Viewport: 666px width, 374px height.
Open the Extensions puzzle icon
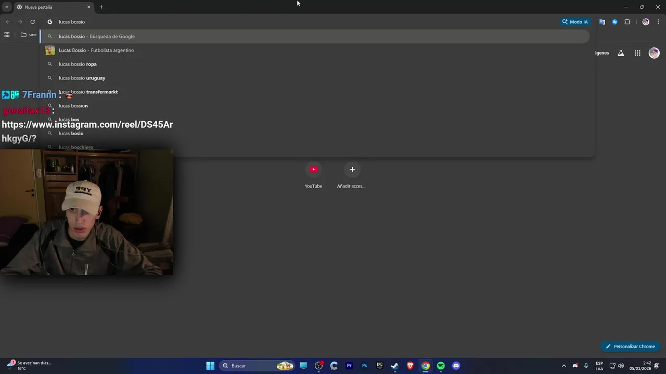tap(627, 22)
